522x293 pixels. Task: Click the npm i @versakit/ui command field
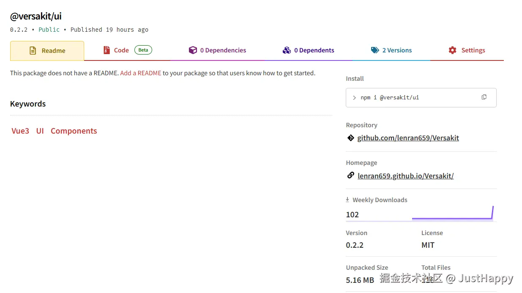point(421,98)
